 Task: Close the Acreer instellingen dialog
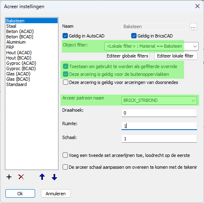coord(197,6)
